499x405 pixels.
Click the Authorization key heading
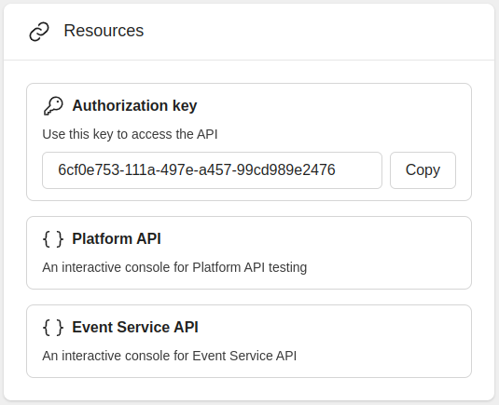click(134, 105)
